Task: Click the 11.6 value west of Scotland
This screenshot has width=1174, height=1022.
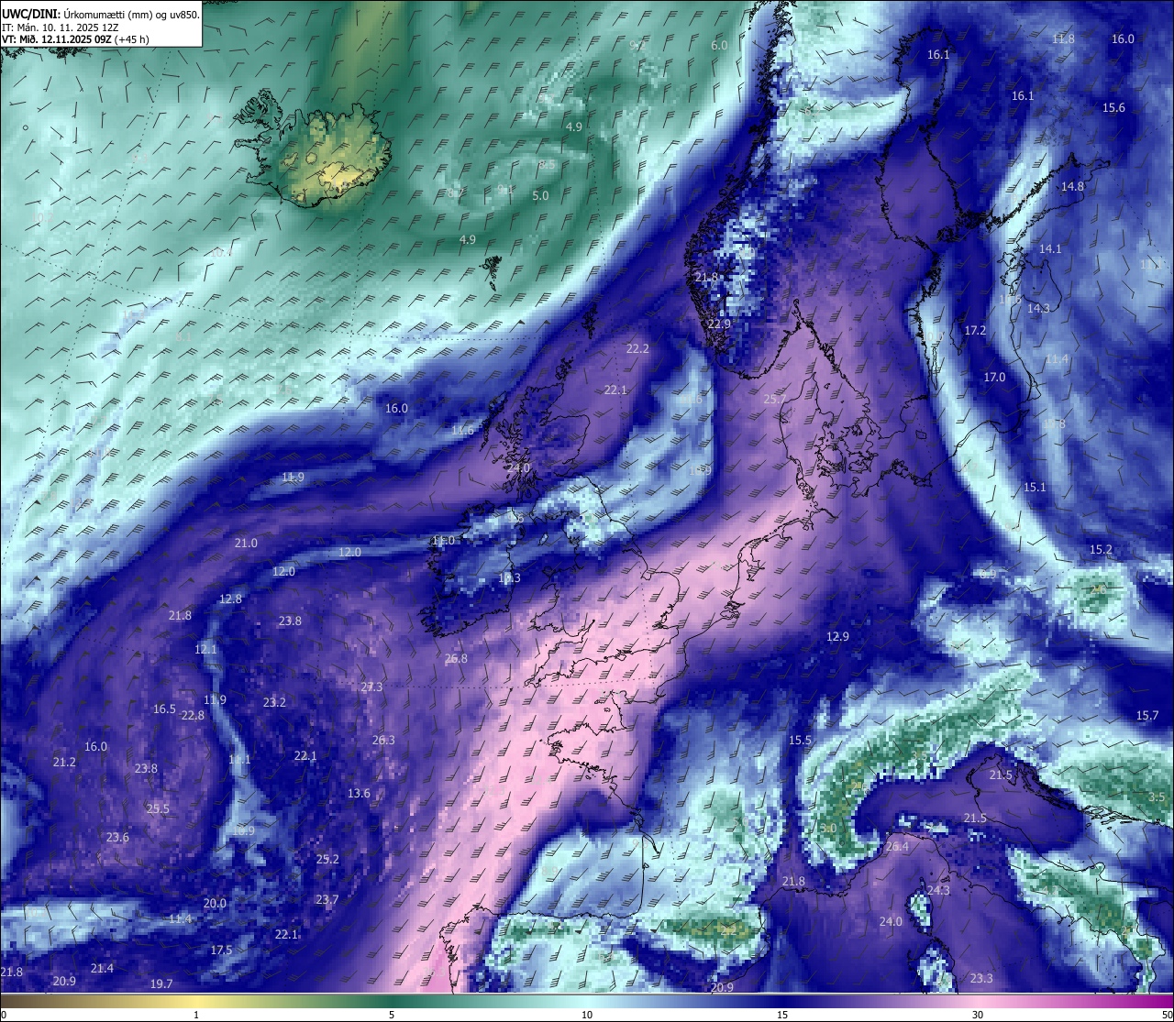Action: 463,431
